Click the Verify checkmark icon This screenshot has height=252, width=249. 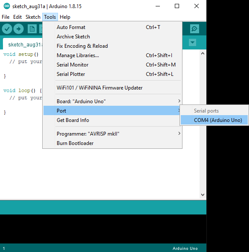point(7,29)
